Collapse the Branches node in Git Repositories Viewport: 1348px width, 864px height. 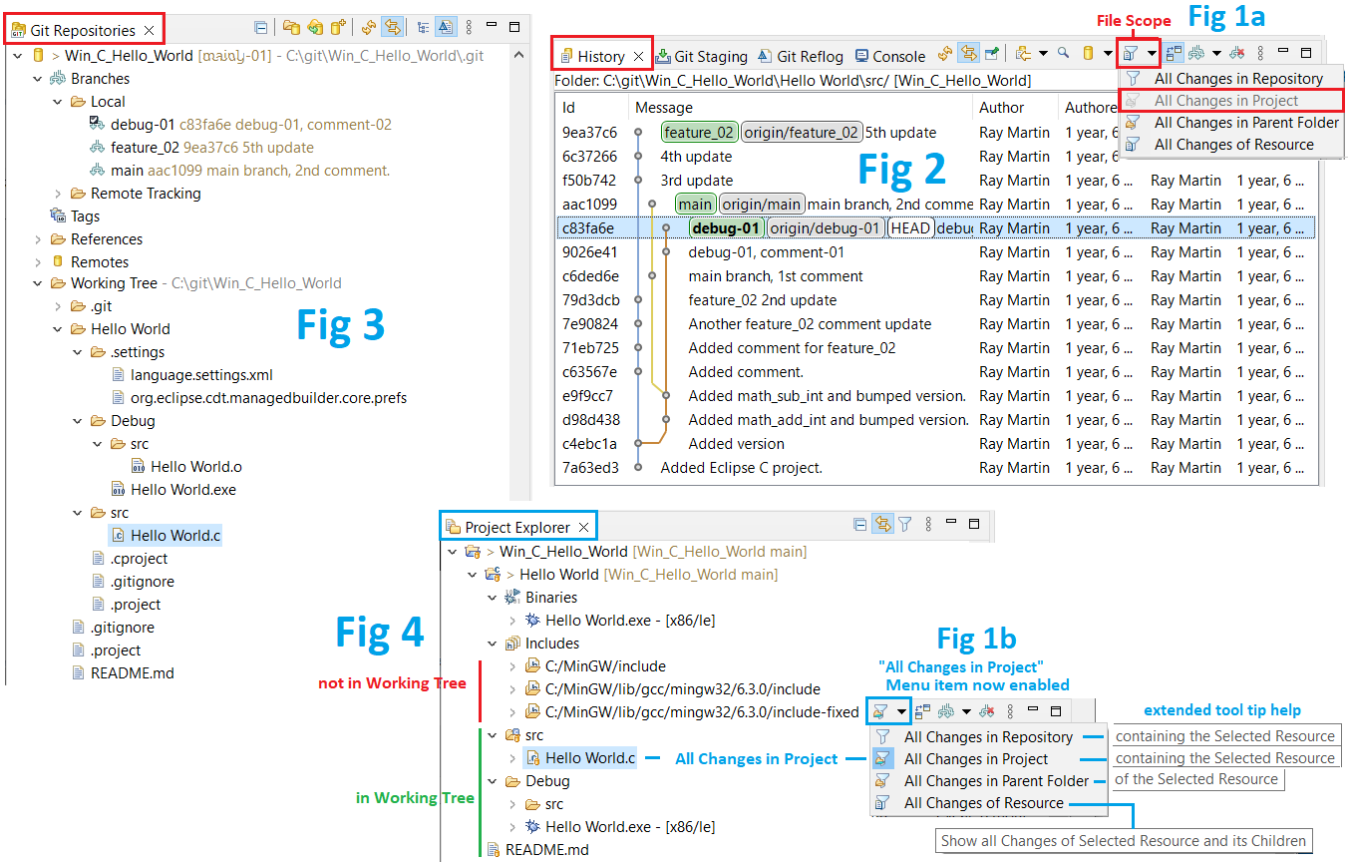[38, 79]
